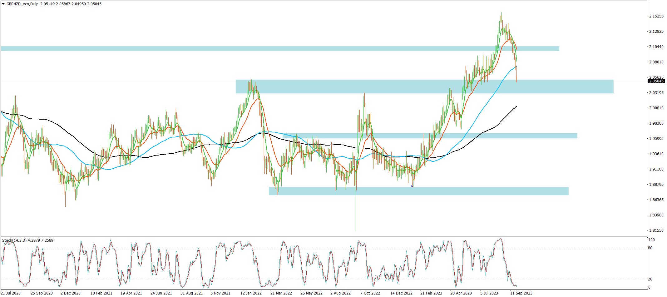Click the 5 Nov 2021 date label
The image size is (667, 297).
tap(220, 293)
